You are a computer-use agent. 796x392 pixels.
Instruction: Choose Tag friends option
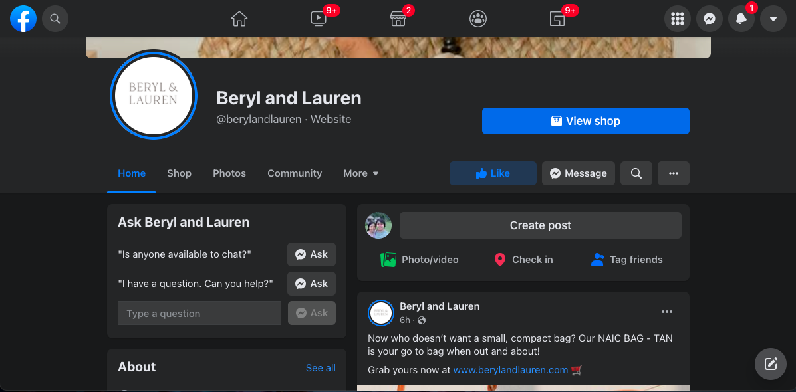(627, 260)
